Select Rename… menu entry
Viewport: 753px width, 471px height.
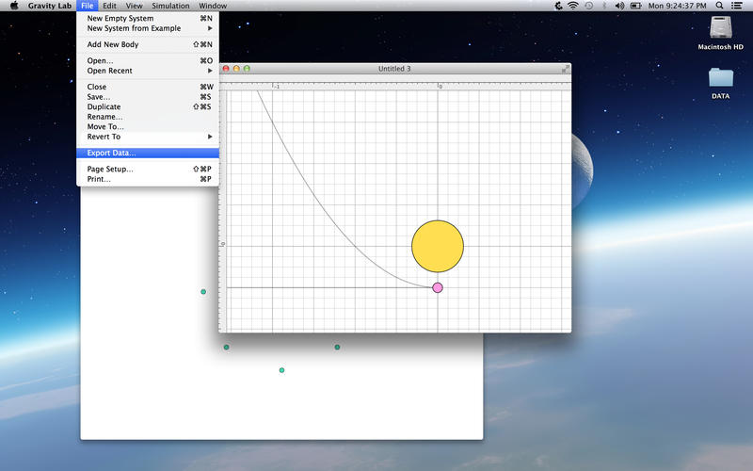tap(148, 117)
